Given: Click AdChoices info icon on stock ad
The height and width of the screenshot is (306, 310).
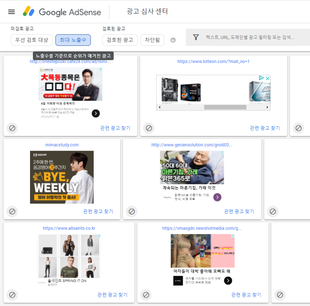Looking at the screenshot, I should coord(100,69).
